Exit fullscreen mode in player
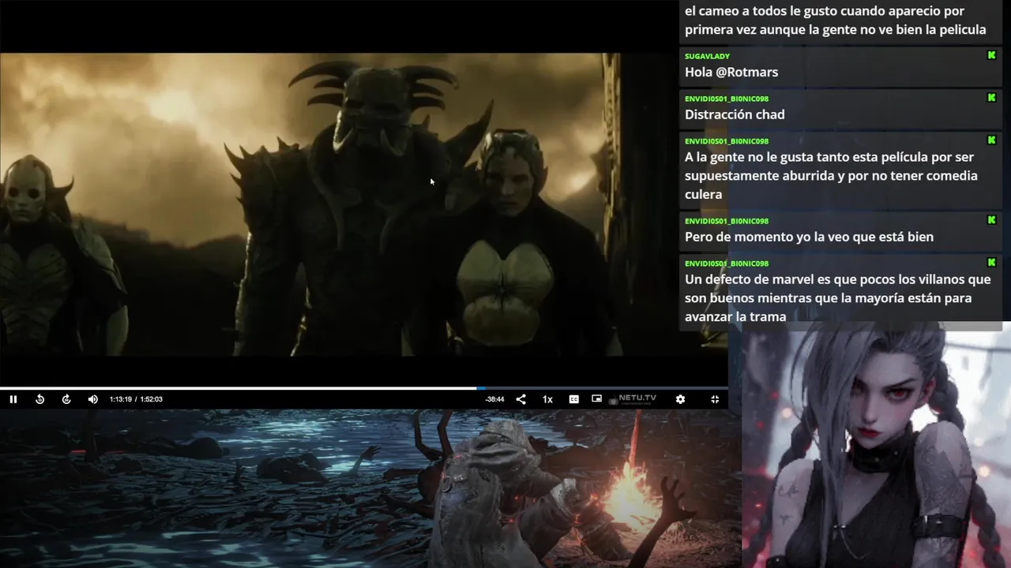The height and width of the screenshot is (568, 1011). point(715,399)
